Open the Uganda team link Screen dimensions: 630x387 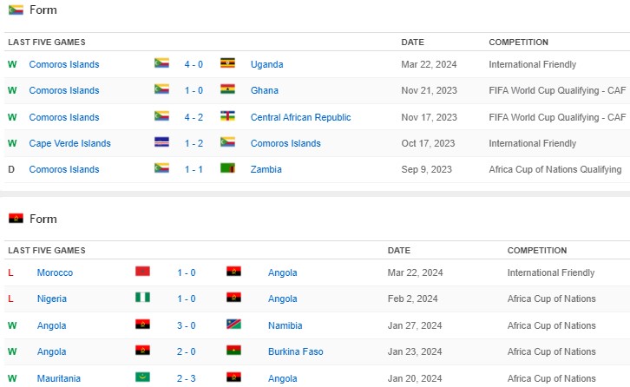point(266,64)
